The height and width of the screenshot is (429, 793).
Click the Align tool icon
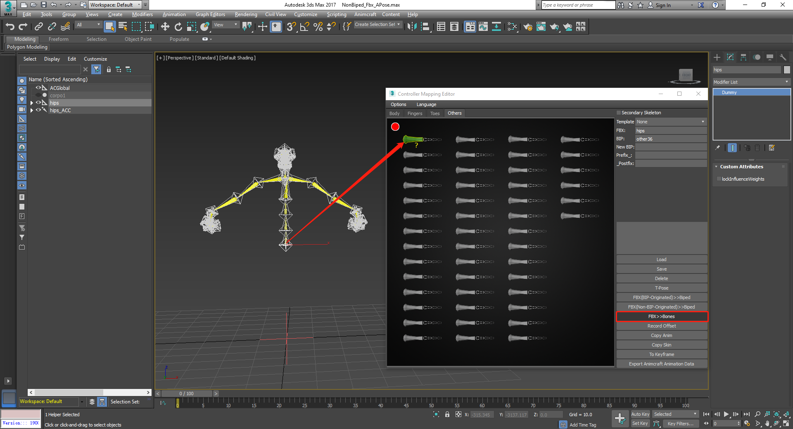pyautogui.click(x=425, y=27)
